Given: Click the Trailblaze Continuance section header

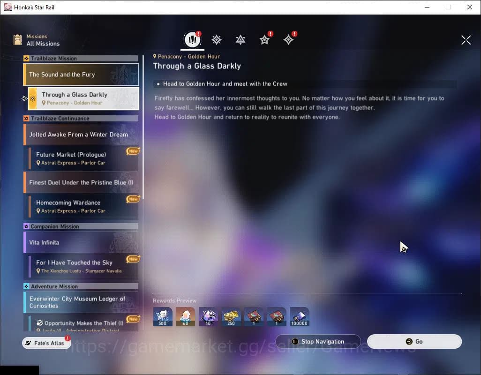Looking at the screenshot, I should 81,118.
